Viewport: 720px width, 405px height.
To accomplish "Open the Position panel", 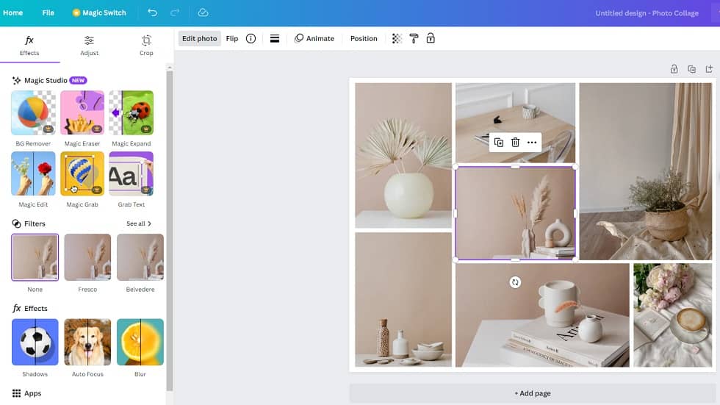I will 364,38.
